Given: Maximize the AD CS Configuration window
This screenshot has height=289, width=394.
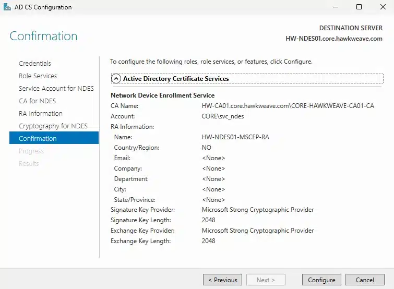Looking at the screenshot, I should [359, 7].
